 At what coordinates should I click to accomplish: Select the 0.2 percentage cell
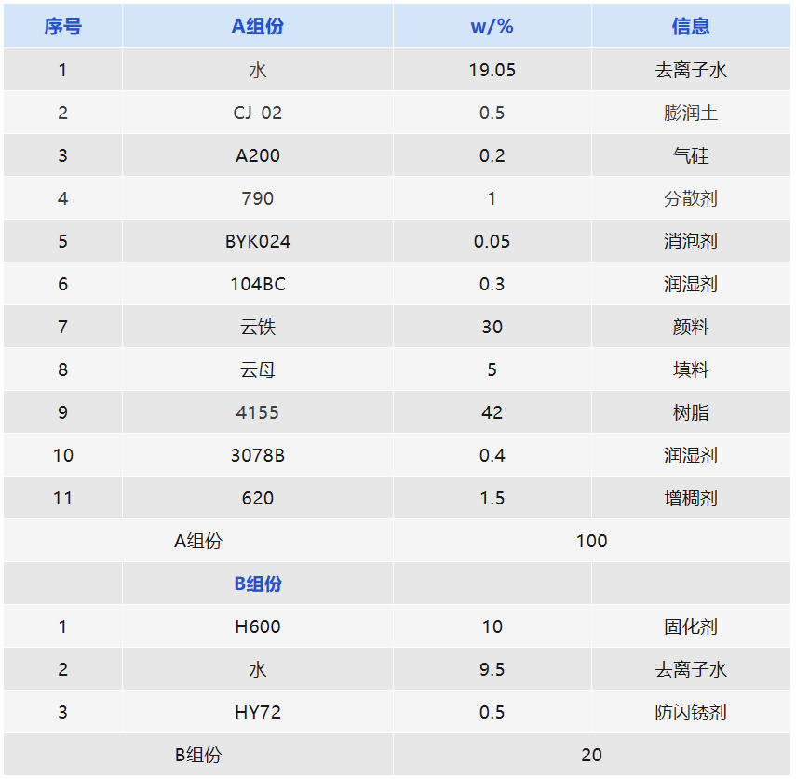click(x=492, y=155)
